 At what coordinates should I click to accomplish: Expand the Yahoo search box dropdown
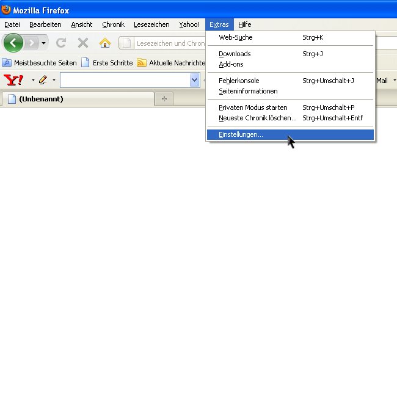pos(194,80)
